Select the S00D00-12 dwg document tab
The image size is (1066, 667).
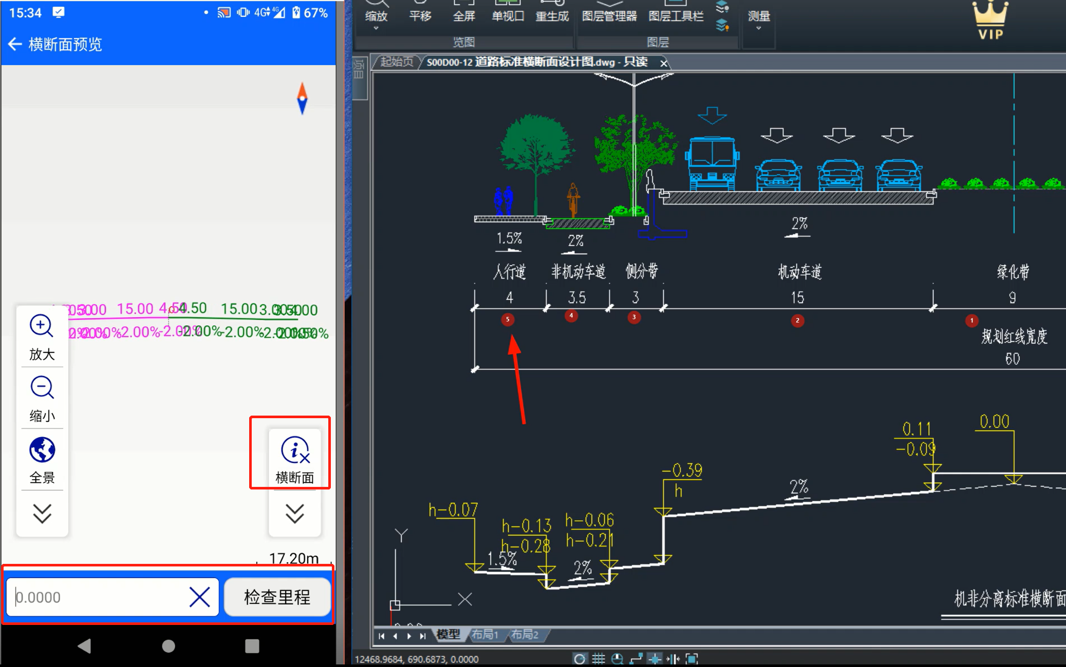pyautogui.click(x=537, y=63)
